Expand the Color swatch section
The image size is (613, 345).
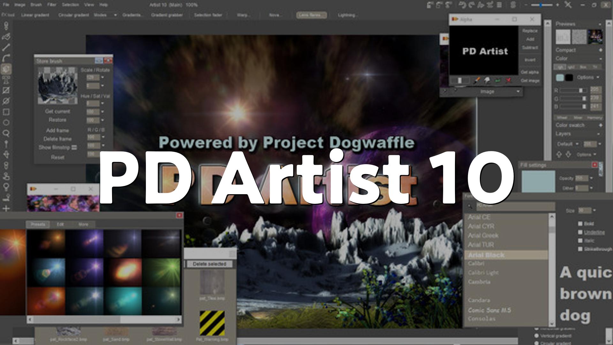click(x=600, y=125)
